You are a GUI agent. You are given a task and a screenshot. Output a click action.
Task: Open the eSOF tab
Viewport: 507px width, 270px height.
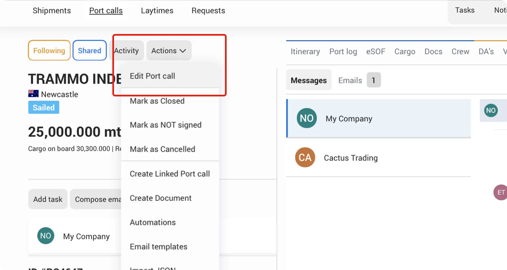[x=376, y=51]
